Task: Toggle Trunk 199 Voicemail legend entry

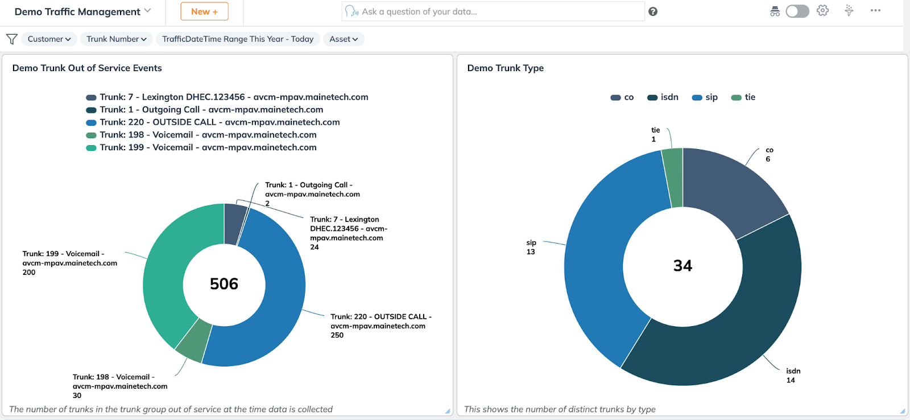Action: [x=208, y=147]
